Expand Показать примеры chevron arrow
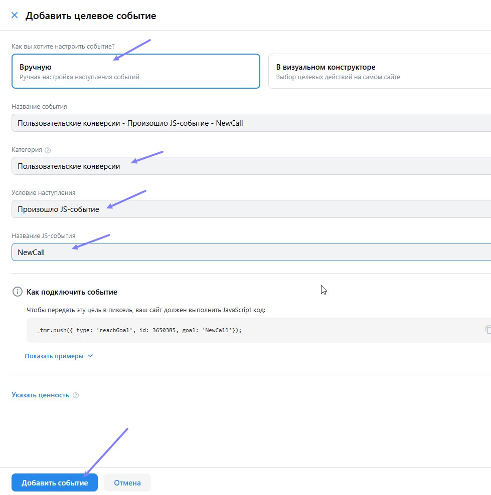Image resolution: width=491 pixels, height=495 pixels. [x=90, y=356]
